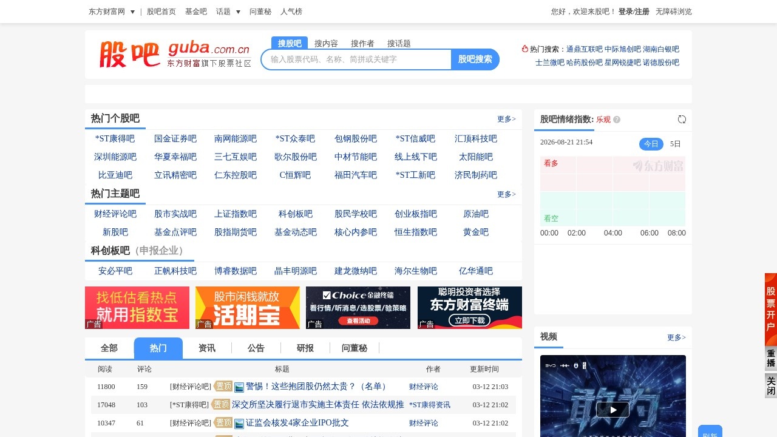
Task: Open post 证监会核发4家企业IPO批文
Action: pyautogui.click(x=297, y=423)
